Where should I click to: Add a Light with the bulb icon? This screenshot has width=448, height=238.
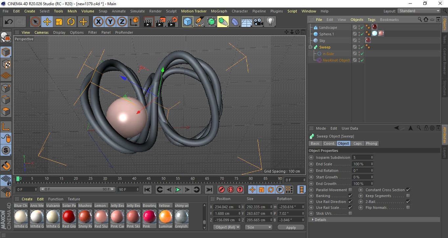coord(270,22)
